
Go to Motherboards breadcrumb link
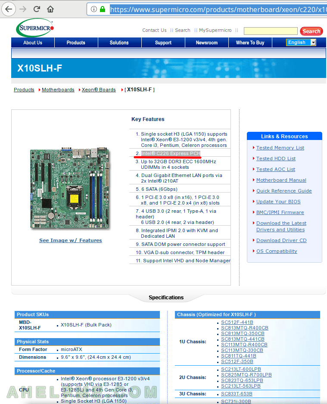pyautogui.click(x=58, y=90)
